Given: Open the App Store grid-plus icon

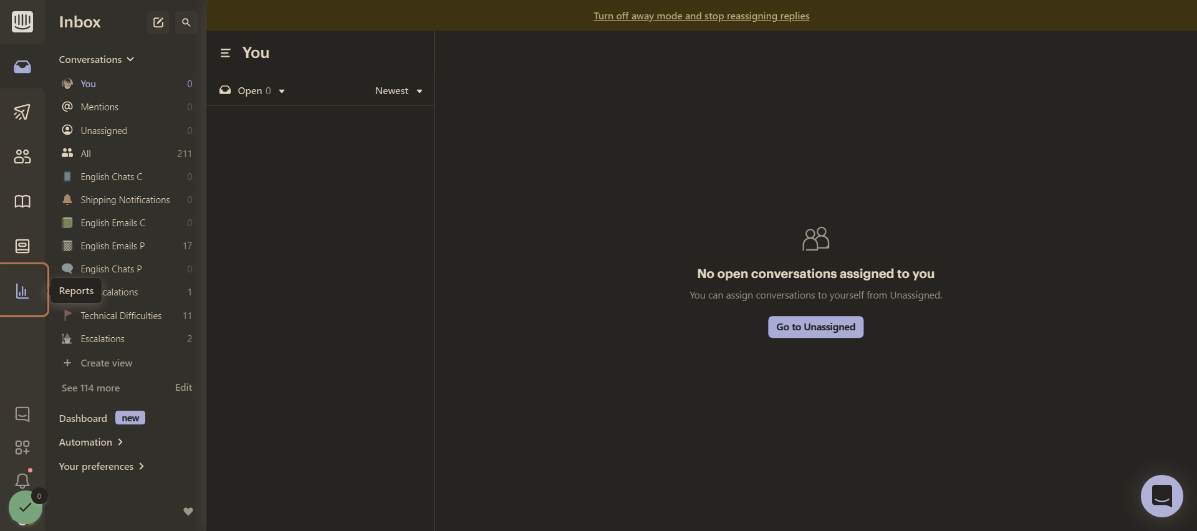Looking at the screenshot, I should click(22, 447).
